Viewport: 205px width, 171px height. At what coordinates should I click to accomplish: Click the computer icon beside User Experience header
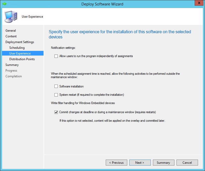tap(11, 16)
